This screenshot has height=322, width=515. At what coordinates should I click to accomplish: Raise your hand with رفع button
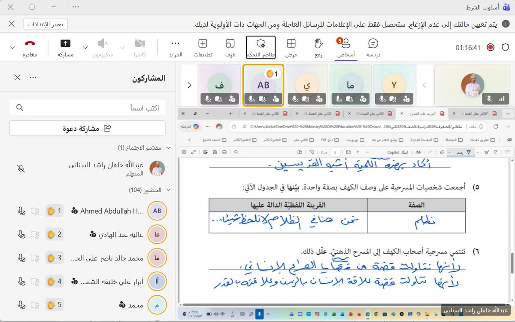[318, 48]
